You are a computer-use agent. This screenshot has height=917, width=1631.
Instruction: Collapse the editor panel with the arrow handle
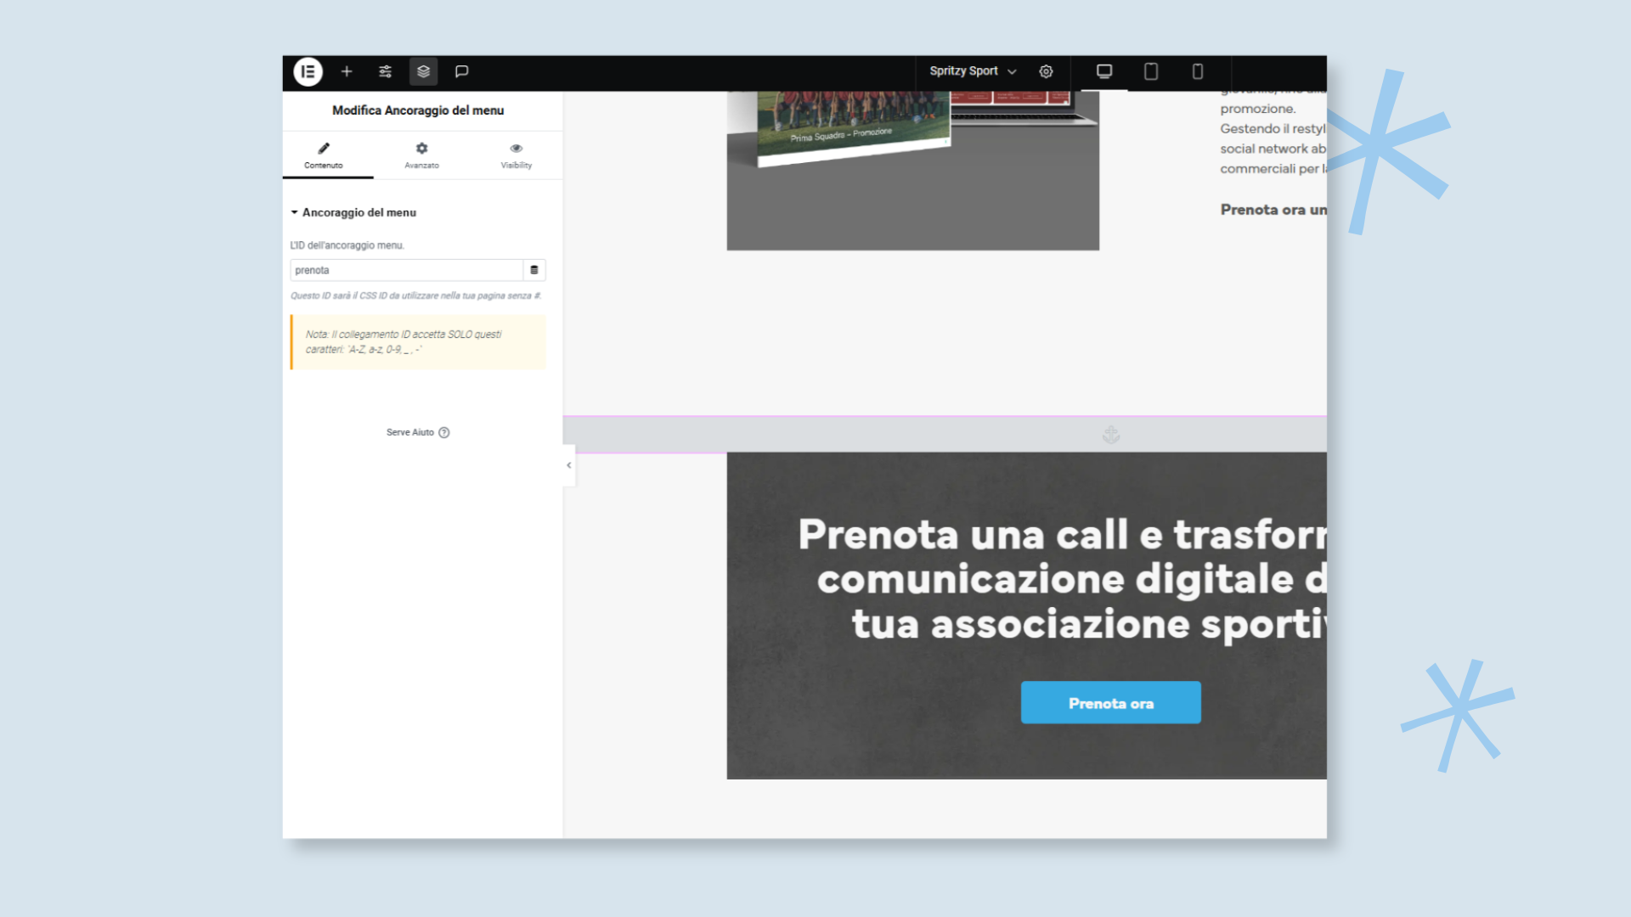pos(569,465)
